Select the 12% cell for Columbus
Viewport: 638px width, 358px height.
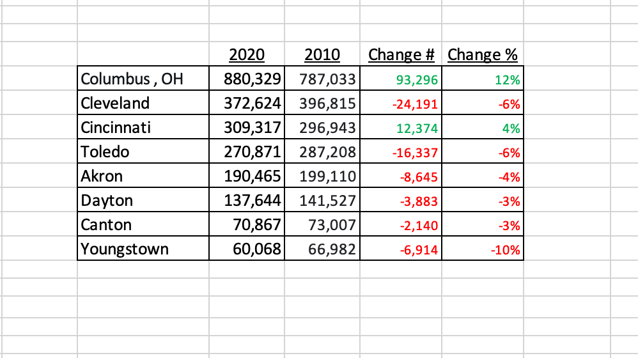(x=483, y=78)
